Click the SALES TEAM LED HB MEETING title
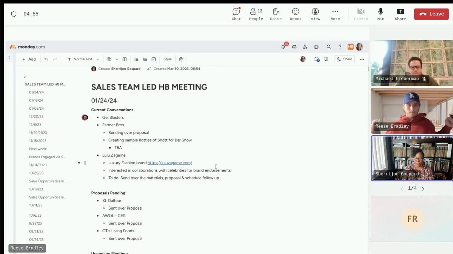Screen dimensions: 453x254 149,87
